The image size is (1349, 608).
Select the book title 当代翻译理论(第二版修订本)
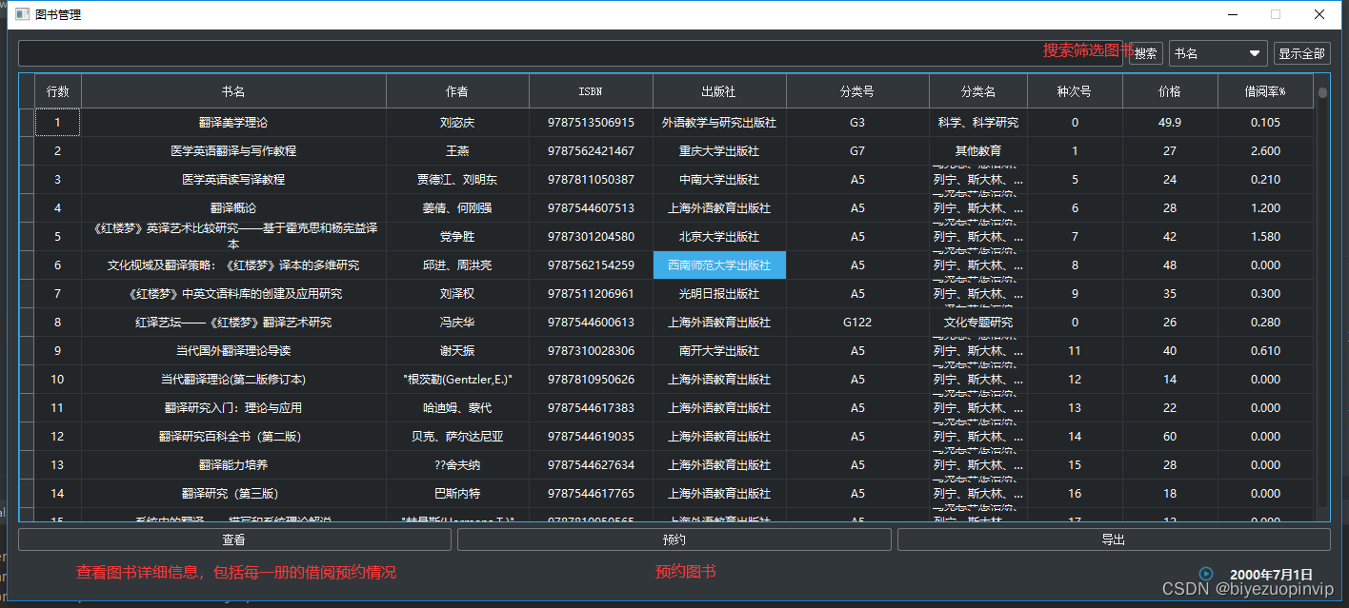pyautogui.click(x=233, y=380)
